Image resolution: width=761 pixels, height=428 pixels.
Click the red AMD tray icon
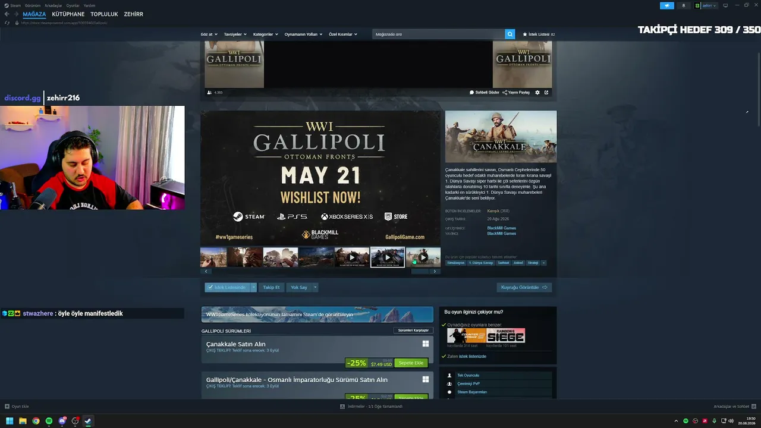pos(705,421)
